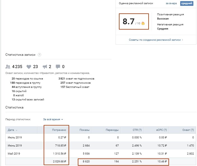Click the comments bubble icon
This screenshot has height=166, width=197.
point(58,67)
